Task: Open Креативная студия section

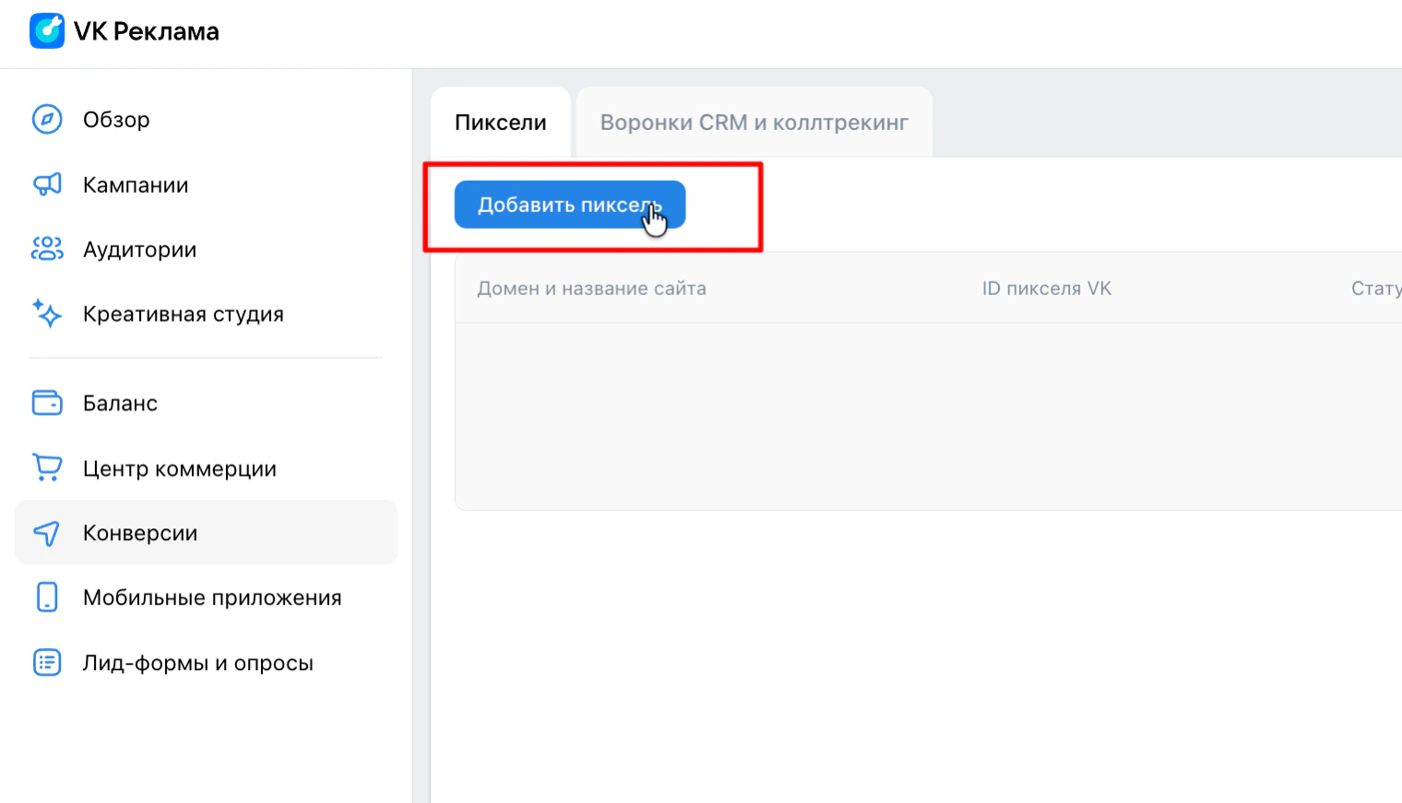Action: [x=184, y=314]
